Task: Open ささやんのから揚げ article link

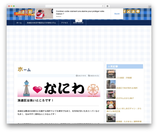Action: [125, 98]
